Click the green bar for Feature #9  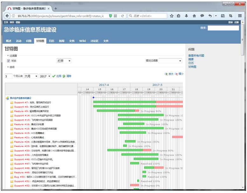tap(116, 111)
